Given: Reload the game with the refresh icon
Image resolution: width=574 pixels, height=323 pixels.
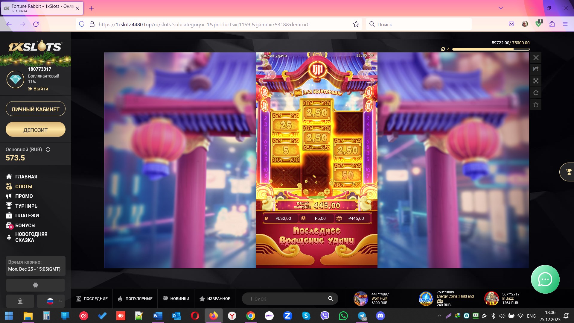Looking at the screenshot, I should point(536,93).
